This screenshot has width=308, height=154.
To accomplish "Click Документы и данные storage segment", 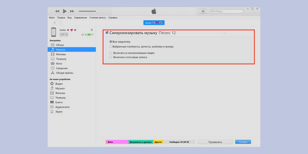I will pyautogui.click(x=141, y=142).
